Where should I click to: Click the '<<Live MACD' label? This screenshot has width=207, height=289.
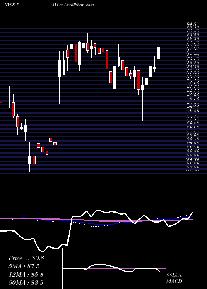point(174,278)
